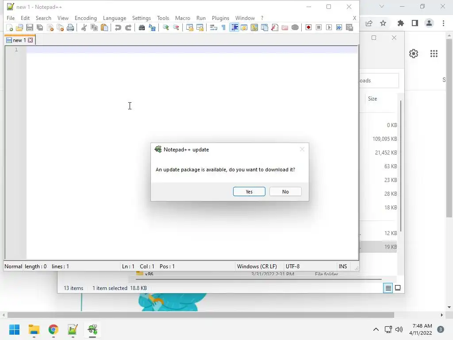
Task: Switch Explorer to details view icon
Action: point(388,288)
